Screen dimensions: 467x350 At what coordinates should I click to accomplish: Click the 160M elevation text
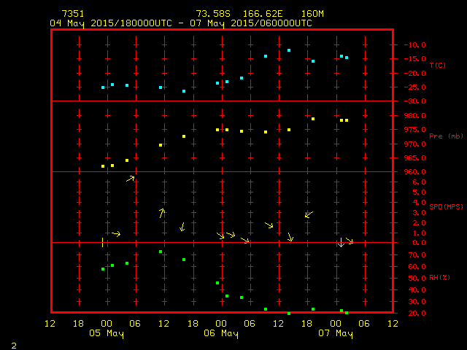point(312,14)
